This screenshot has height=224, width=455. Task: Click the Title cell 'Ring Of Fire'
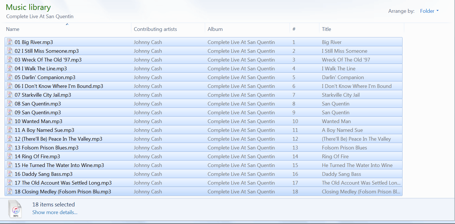coord(335,157)
